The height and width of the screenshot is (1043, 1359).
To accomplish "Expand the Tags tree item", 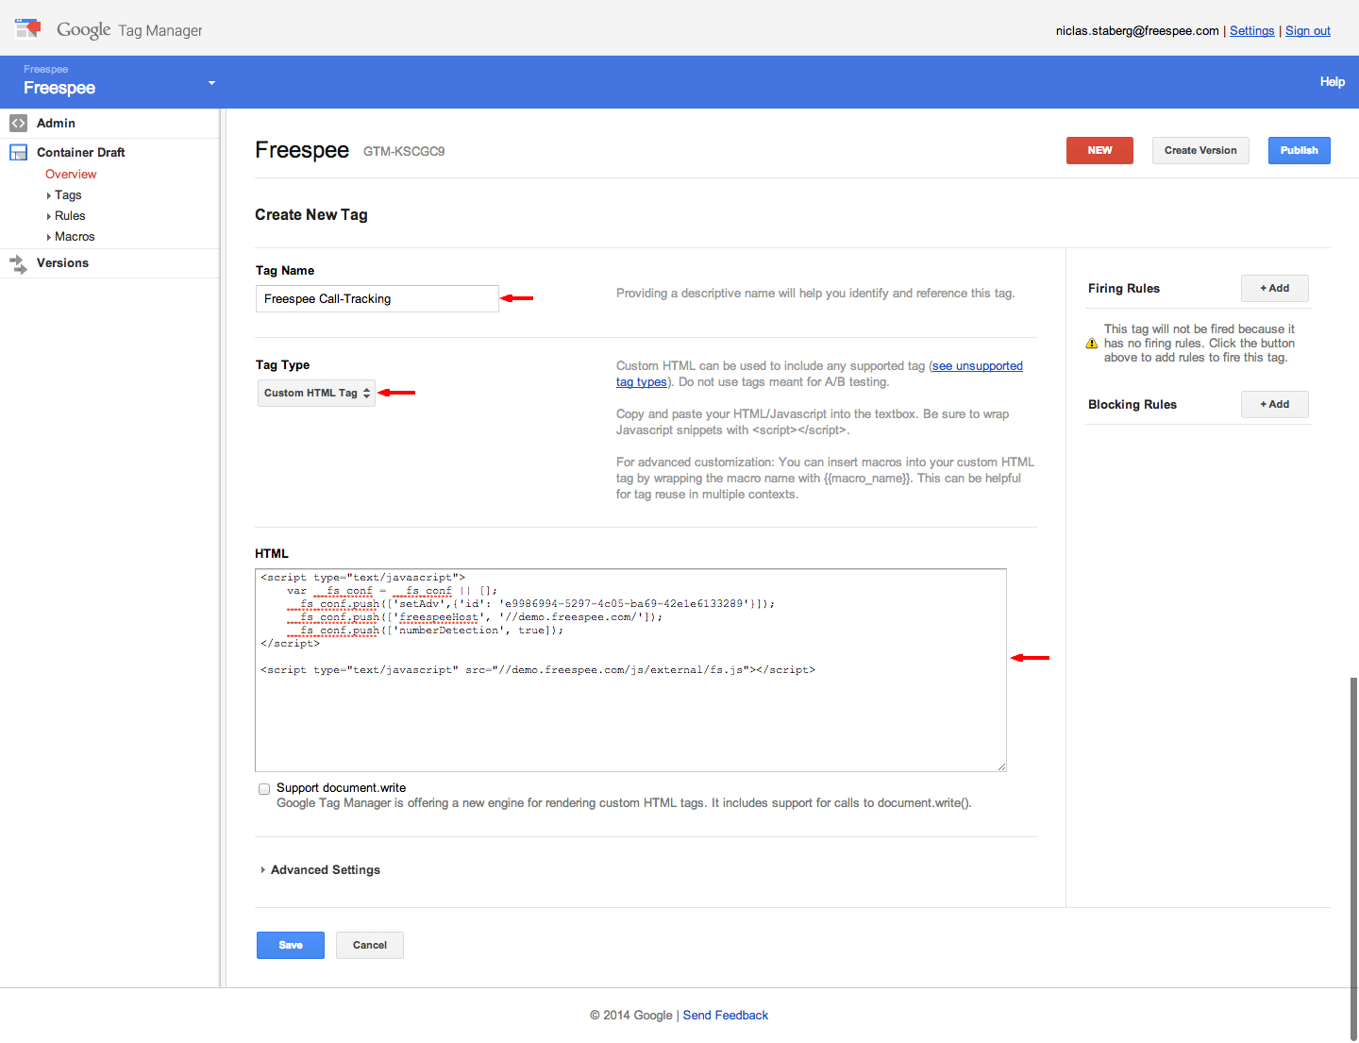I will (48, 195).
